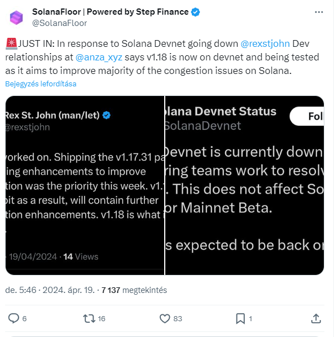Open the SolanaFloor display name
This screenshot has width=334, height=337.
pos(110,12)
